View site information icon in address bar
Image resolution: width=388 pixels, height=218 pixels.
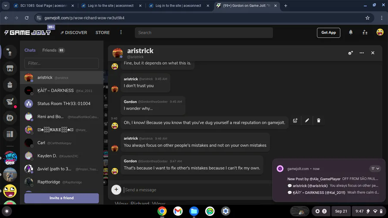click(x=39, y=18)
